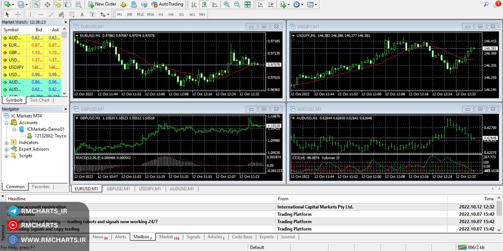
Task: Open the chart Templates dropdown arrow
Action: click(316, 5)
